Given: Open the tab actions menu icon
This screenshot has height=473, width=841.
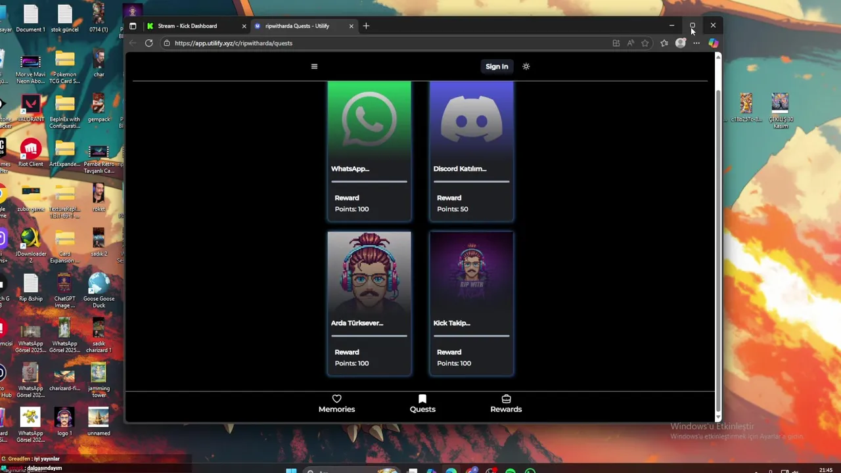Looking at the screenshot, I should click(x=133, y=26).
